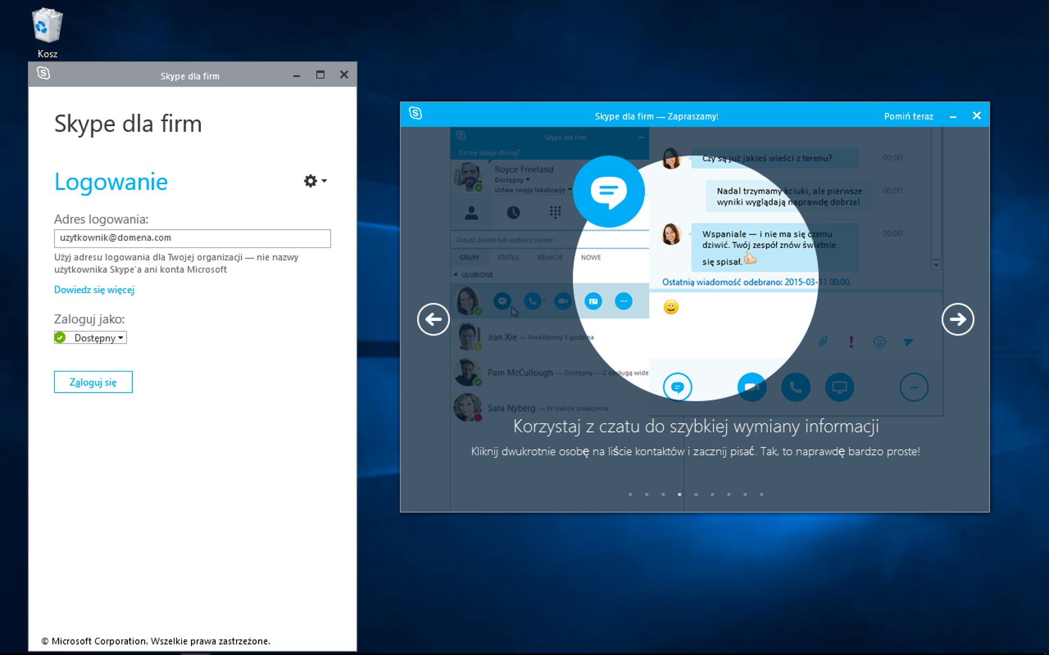Screen dimensions: 1049x655
Task: Click the 'Zaloguj jako:' label
Action: (x=90, y=319)
